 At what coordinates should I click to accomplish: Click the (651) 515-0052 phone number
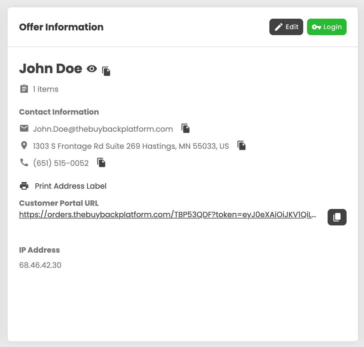coord(61,163)
